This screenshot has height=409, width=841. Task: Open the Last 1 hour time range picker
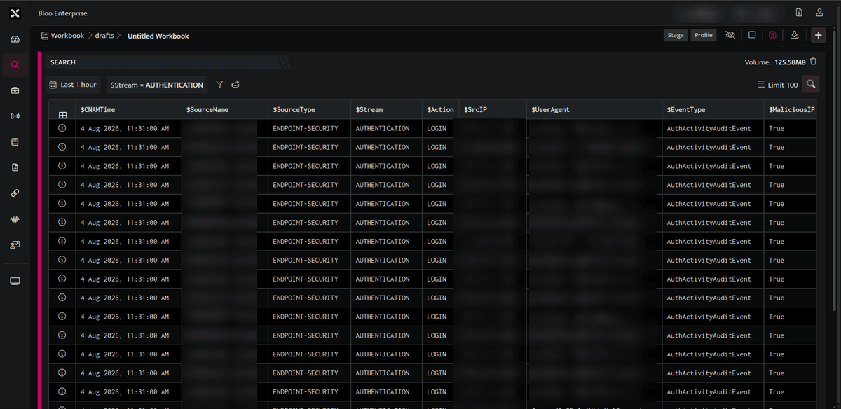tap(73, 85)
